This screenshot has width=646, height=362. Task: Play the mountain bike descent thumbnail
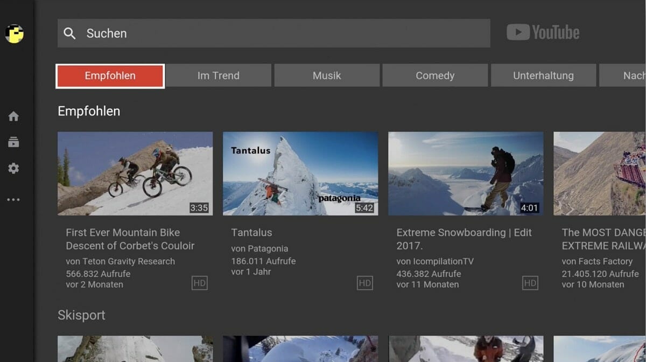[135, 173]
